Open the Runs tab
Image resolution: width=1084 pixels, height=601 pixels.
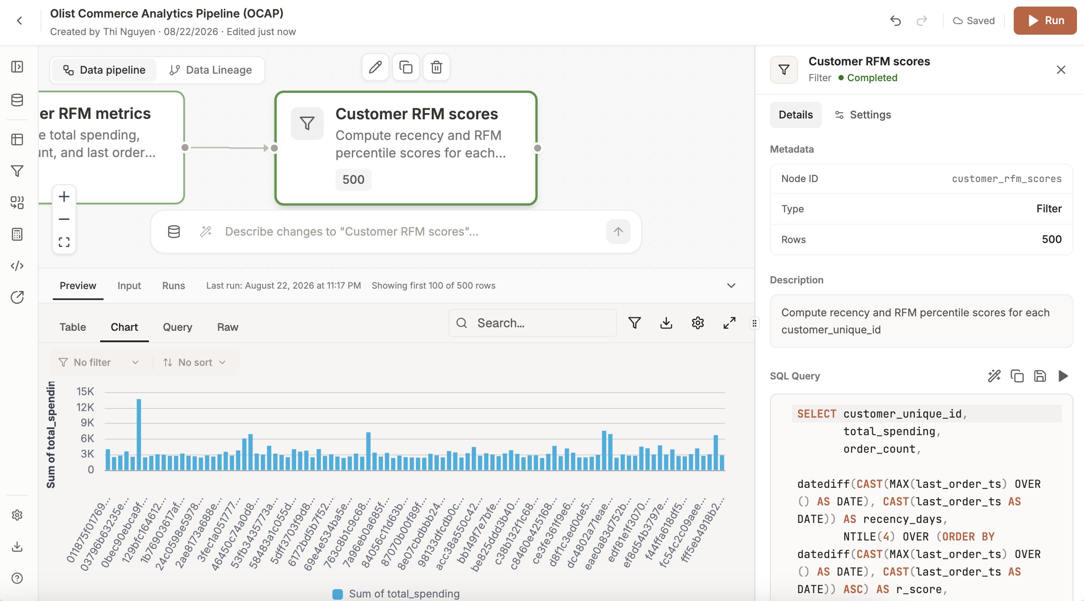(x=173, y=286)
